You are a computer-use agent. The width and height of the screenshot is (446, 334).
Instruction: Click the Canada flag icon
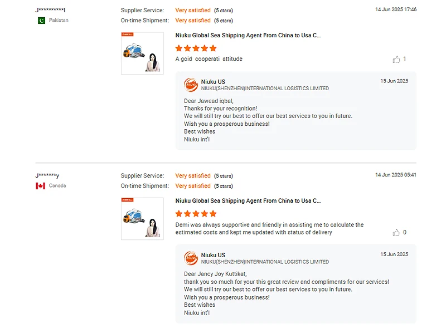click(41, 186)
